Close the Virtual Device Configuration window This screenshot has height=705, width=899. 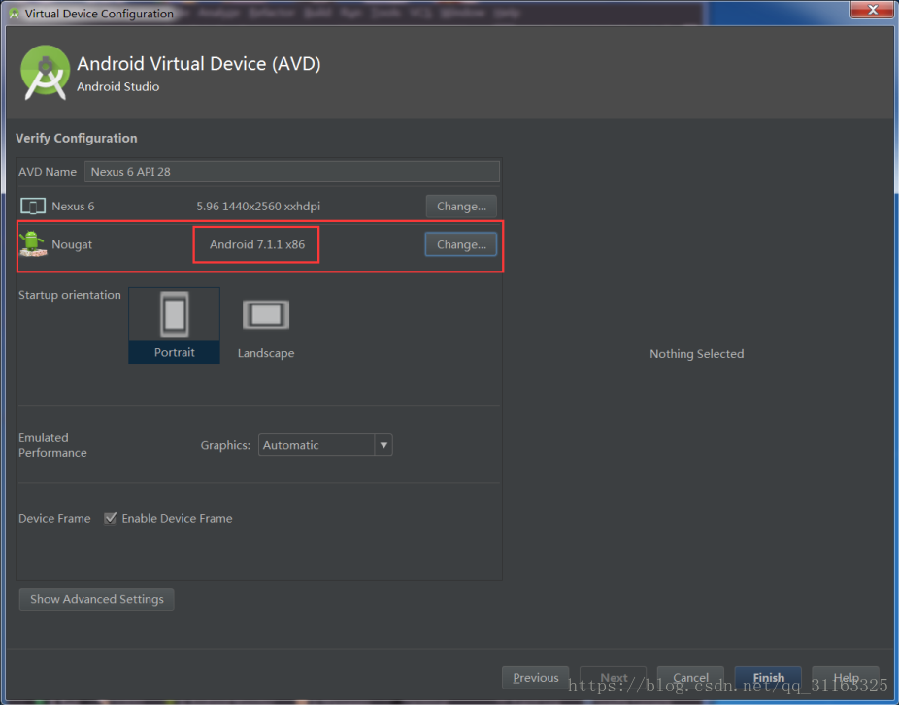point(872,10)
